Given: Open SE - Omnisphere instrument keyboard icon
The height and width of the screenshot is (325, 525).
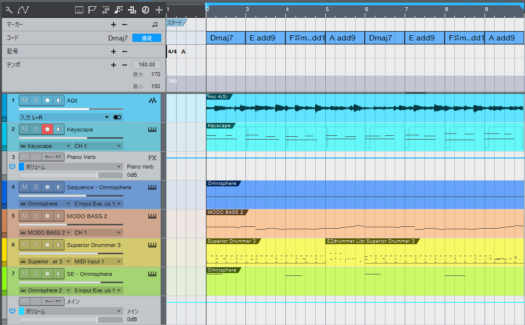Looking at the screenshot, I should [x=153, y=274].
